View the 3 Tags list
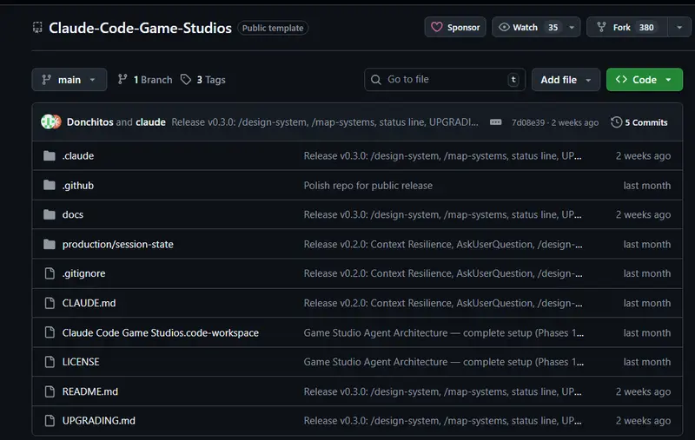 pos(203,80)
